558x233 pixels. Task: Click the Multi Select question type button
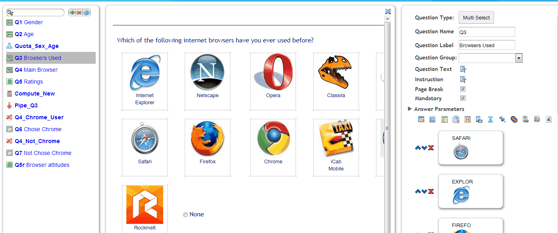point(476,17)
